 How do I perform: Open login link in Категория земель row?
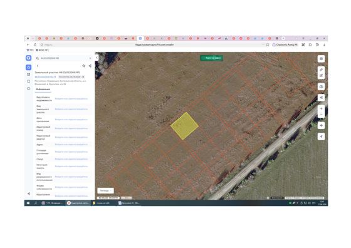point(71,167)
